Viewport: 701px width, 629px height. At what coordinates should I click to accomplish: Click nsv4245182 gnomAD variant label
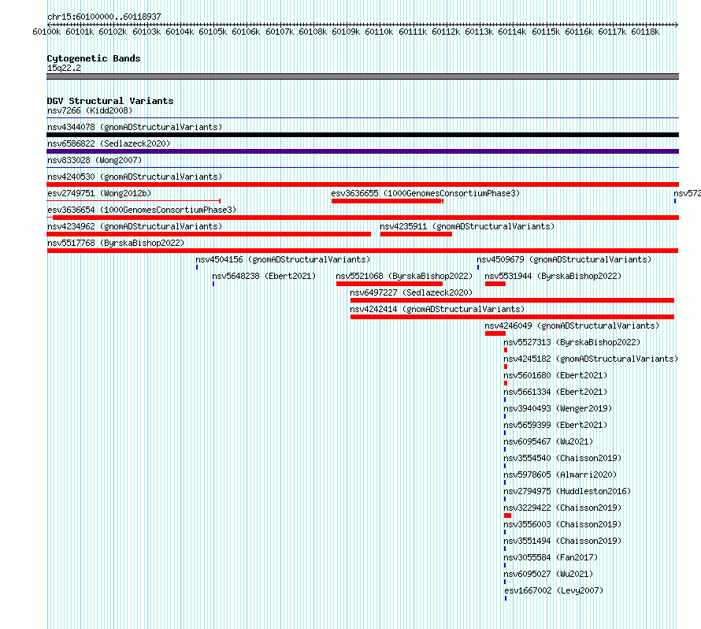click(591, 359)
